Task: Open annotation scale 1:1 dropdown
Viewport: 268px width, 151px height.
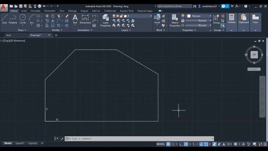Action: pos(229,144)
